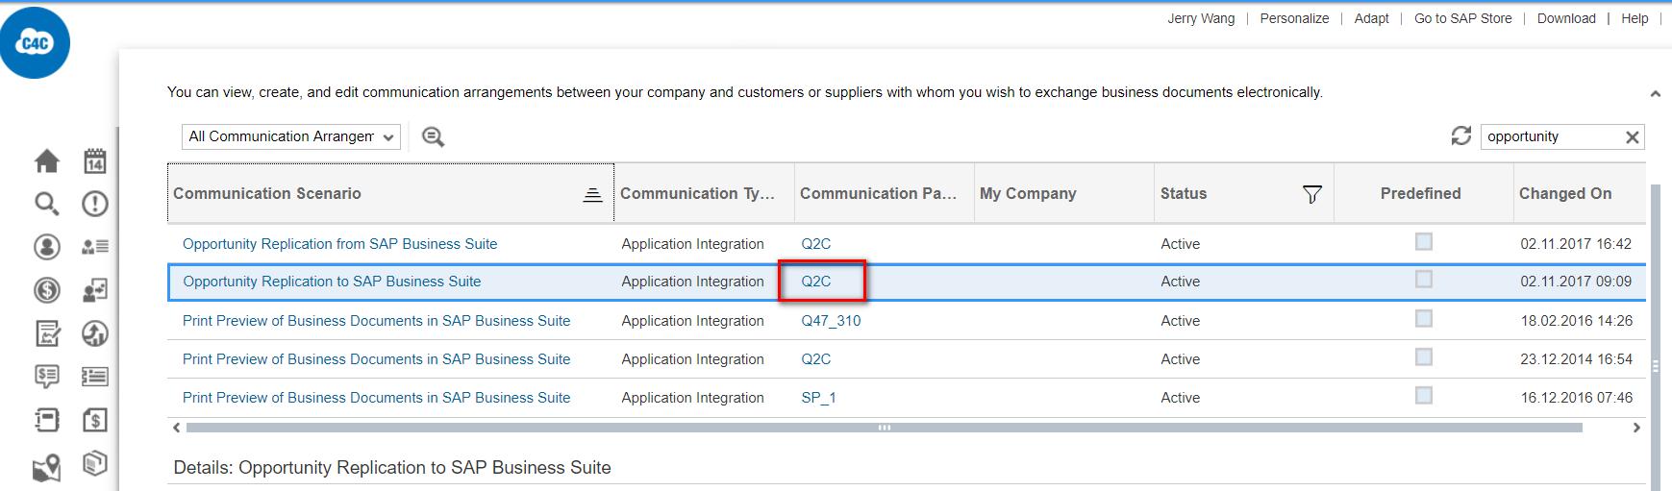Open Opportunity Replication from SAP Business Suite link
This screenshot has height=491, width=1672.
339,244
